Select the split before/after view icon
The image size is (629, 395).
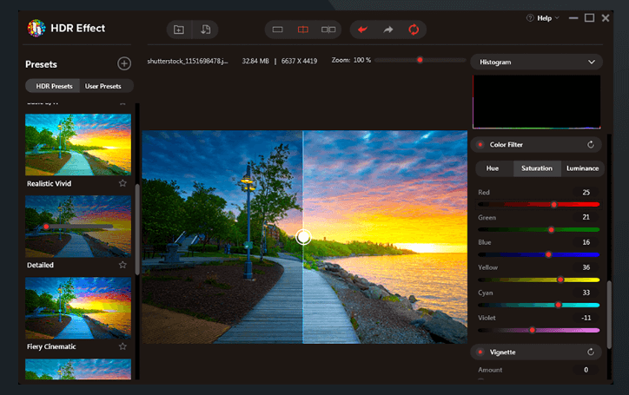click(303, 30)
